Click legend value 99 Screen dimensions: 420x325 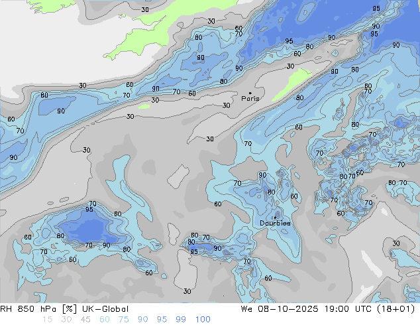(181, 320)
